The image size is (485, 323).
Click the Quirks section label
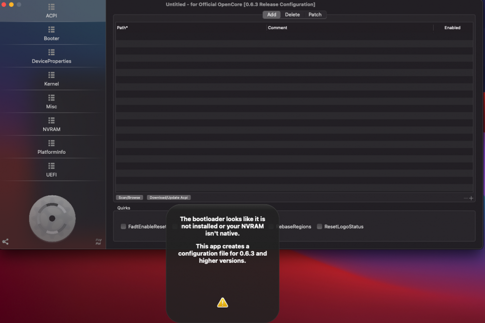[x=124, y=208]
